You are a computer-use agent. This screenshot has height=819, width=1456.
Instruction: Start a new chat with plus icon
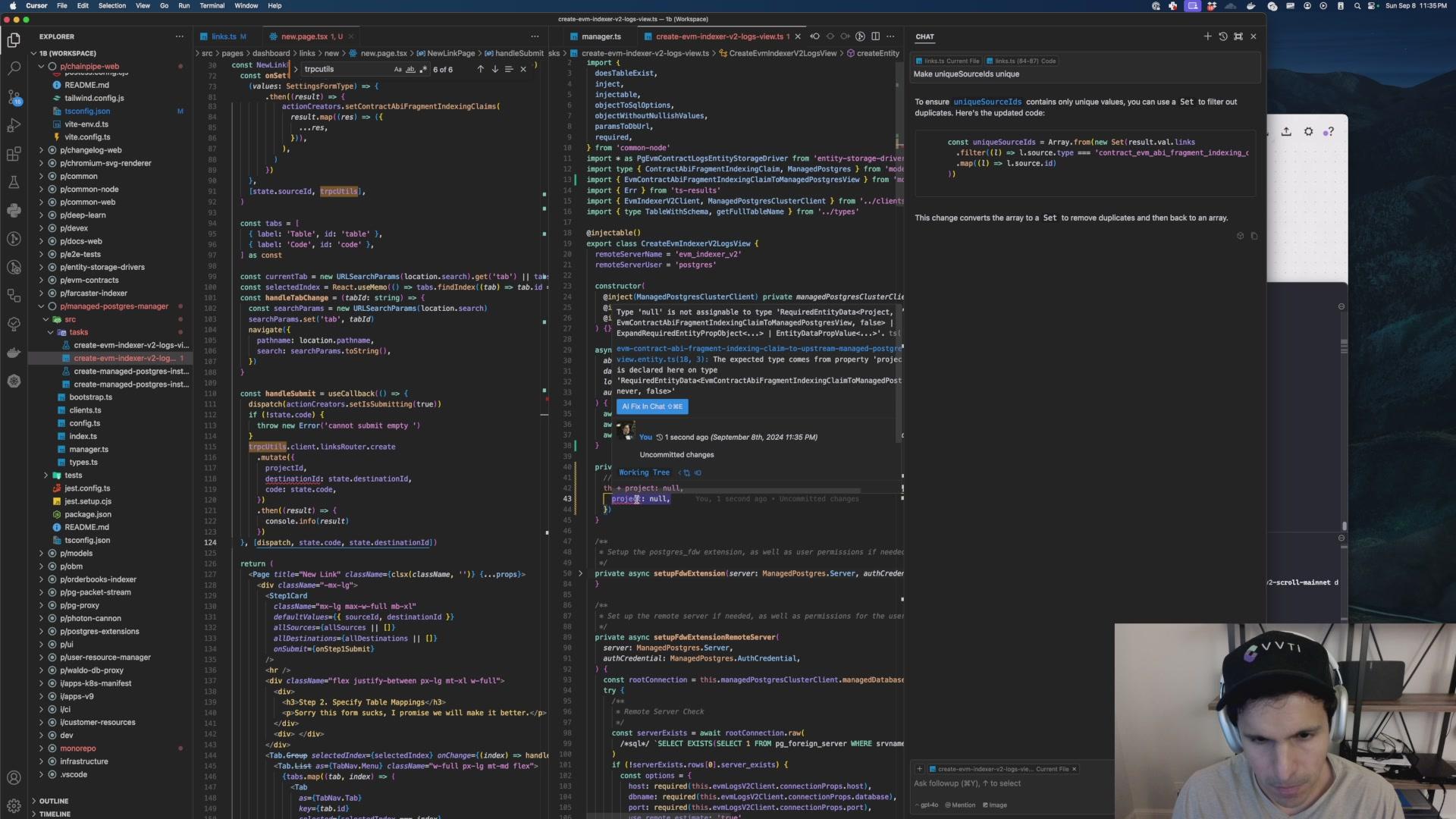click(x=1207, y=36)
